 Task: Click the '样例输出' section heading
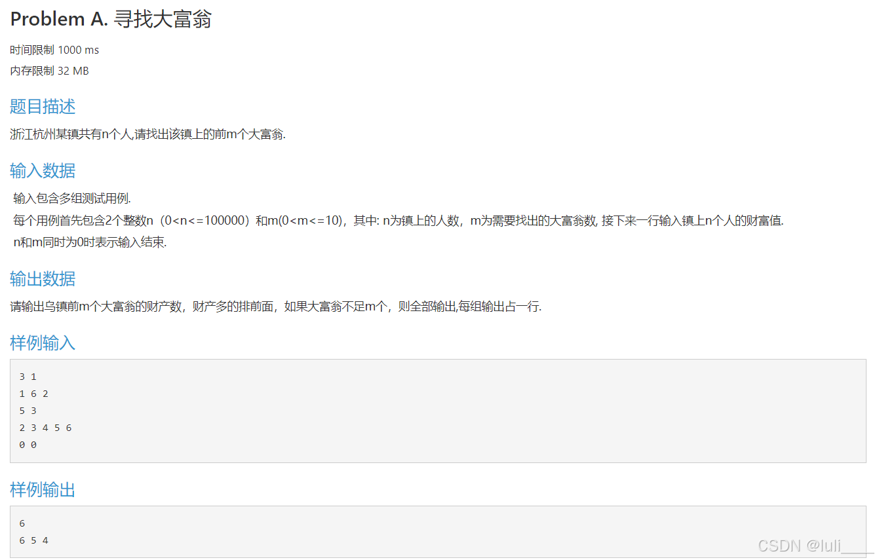tap(43, 489)
